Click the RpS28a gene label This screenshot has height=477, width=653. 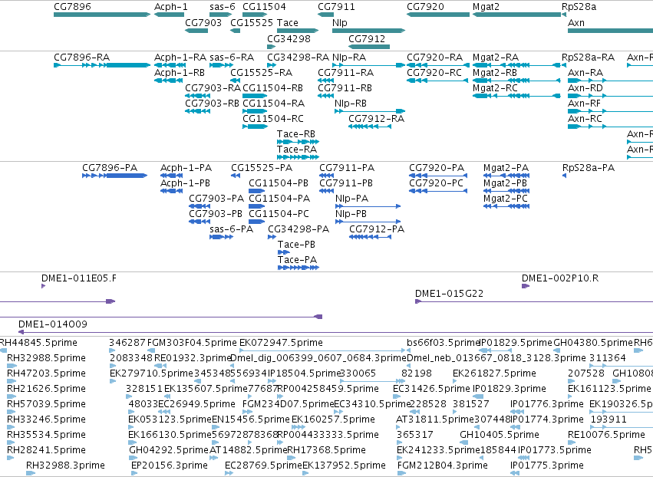[x=579, y=7]
